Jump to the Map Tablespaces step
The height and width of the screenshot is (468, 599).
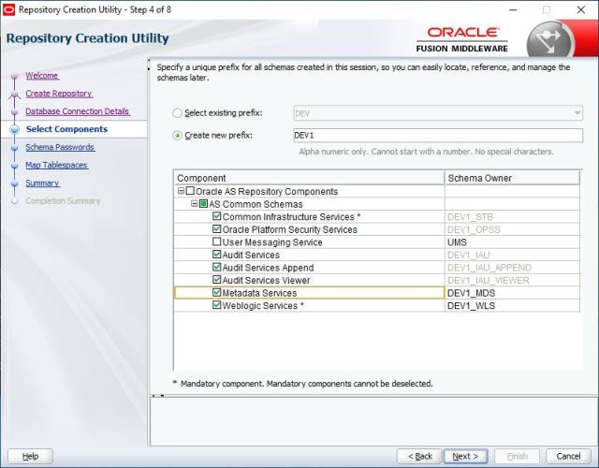(56, 165)
